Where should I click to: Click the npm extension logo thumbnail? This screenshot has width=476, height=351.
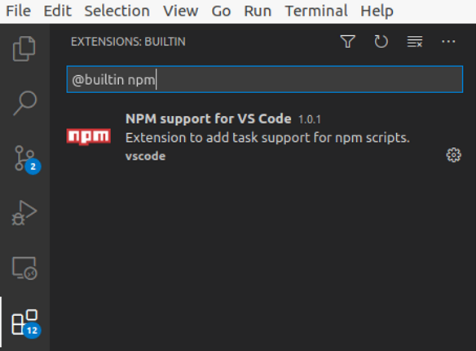click(89, 136)
